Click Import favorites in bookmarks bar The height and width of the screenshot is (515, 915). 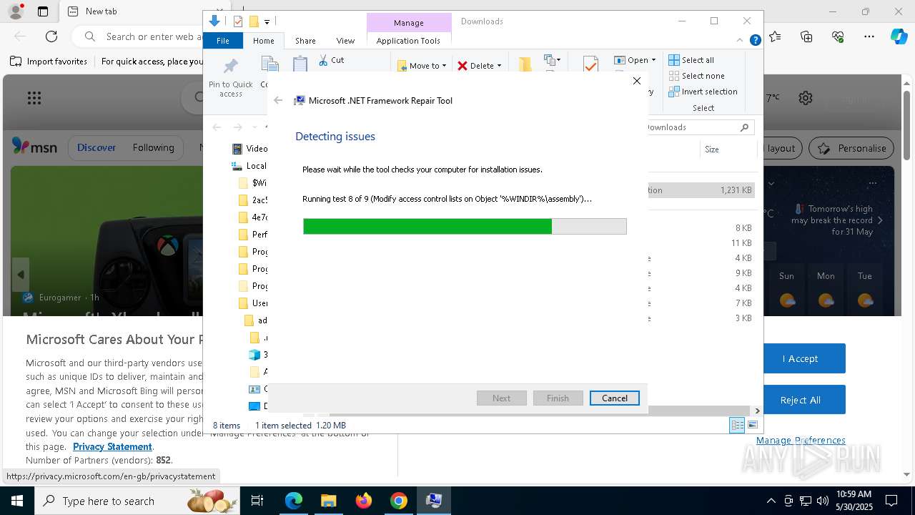click(49, 62)
